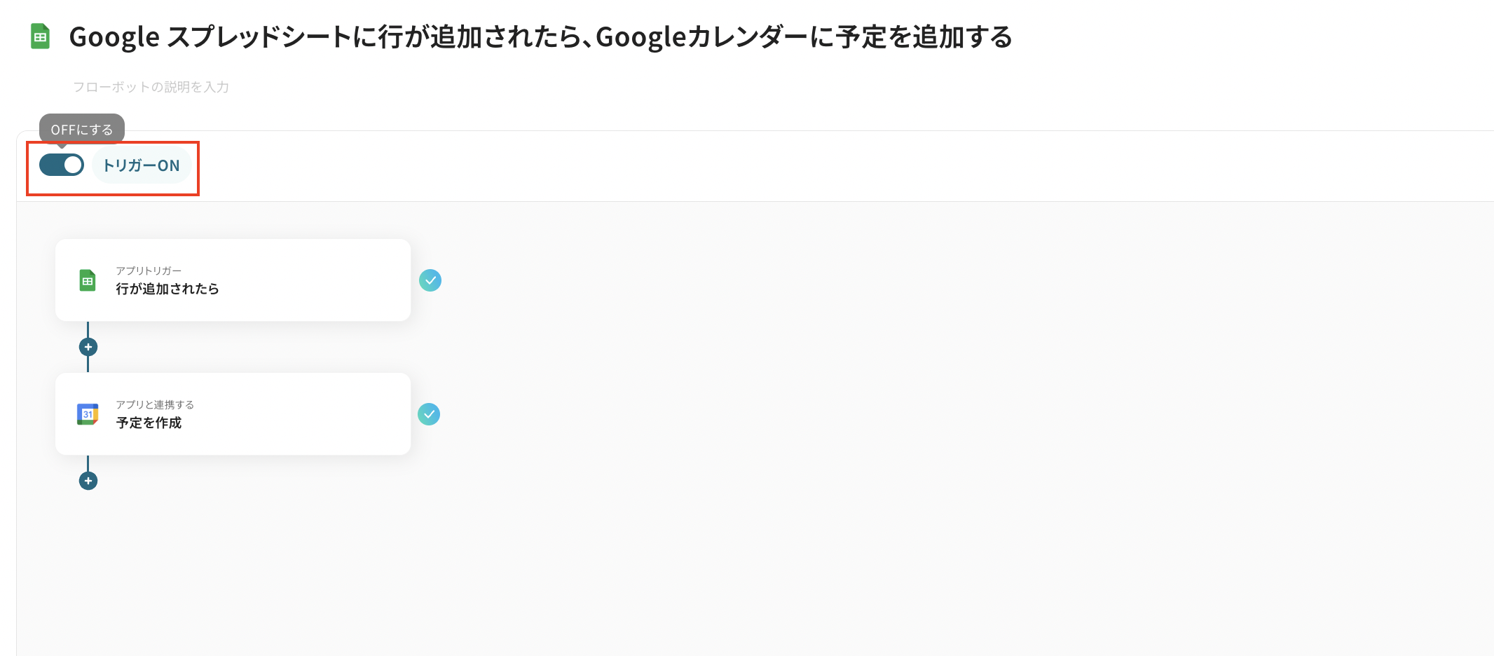Image resolution: width=1494 pixels, height=656 pixels.
Task: Open the 予定を作成 step title
Action: (x=149, y=423)
